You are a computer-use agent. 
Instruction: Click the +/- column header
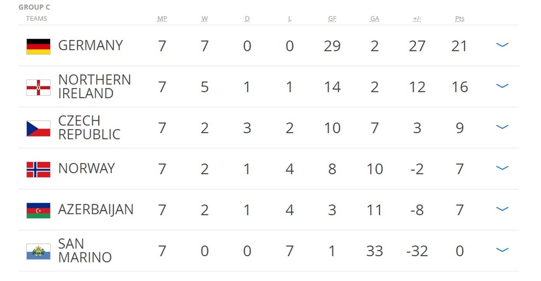417,19
